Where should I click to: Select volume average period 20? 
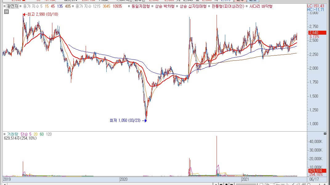click(x=35, y=134)
